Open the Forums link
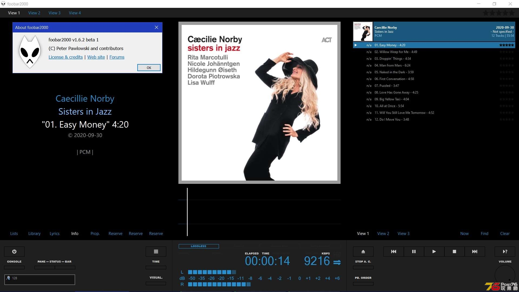Screen dimensions: 519x292 pyautogui.click(x=117, y=57)
